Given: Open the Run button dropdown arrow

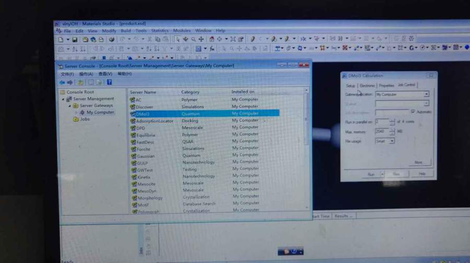Looking at the screenshot, I should click(382, 174).
